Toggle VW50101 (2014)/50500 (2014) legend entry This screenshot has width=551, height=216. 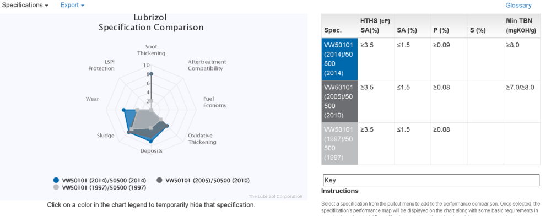[x=100, y=181]
